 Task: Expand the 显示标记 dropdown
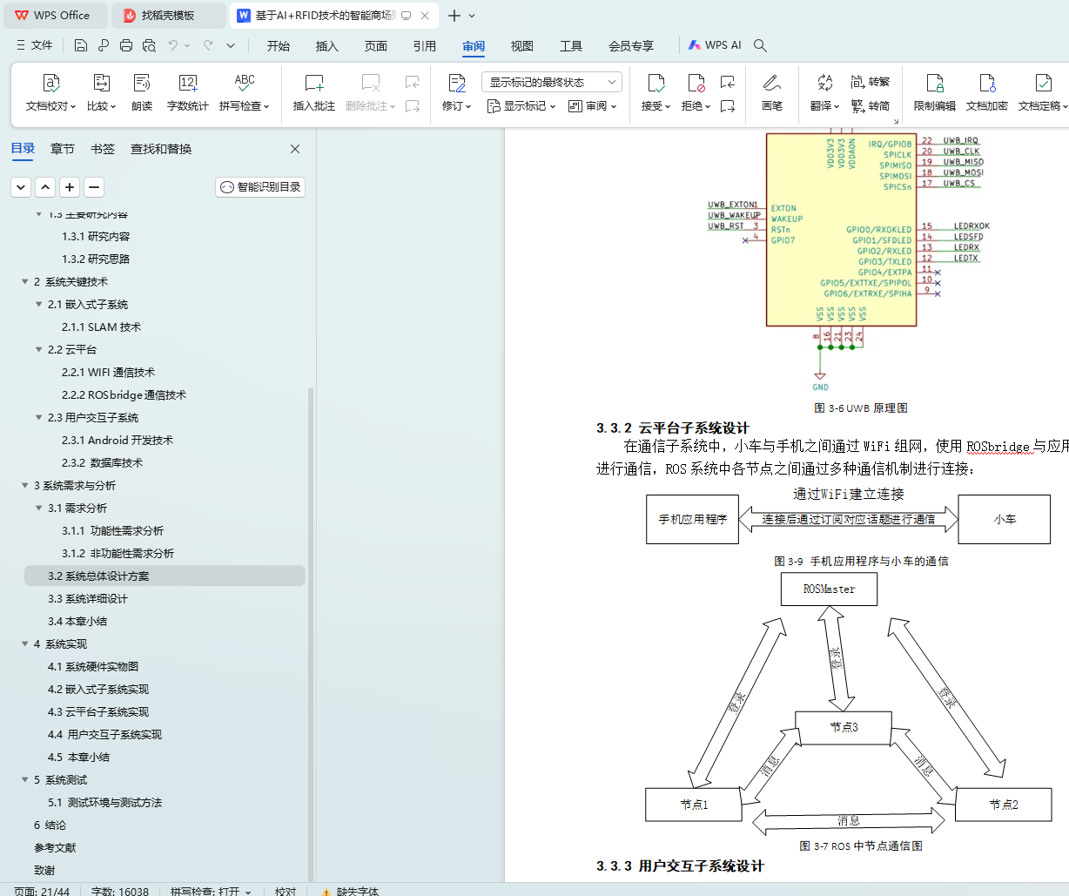pos(521,106)
